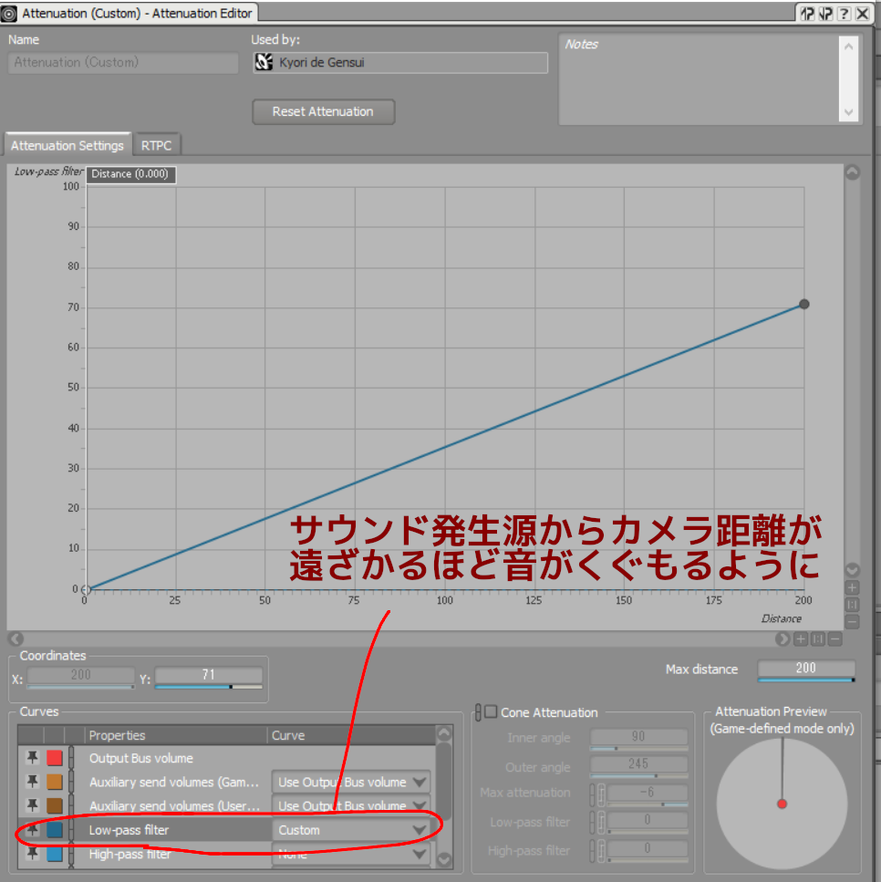Image resolution: width=881 pixels, height=882 pixels.
Task: Switch to the RTPC tab
Action: (x=156, y=145)
